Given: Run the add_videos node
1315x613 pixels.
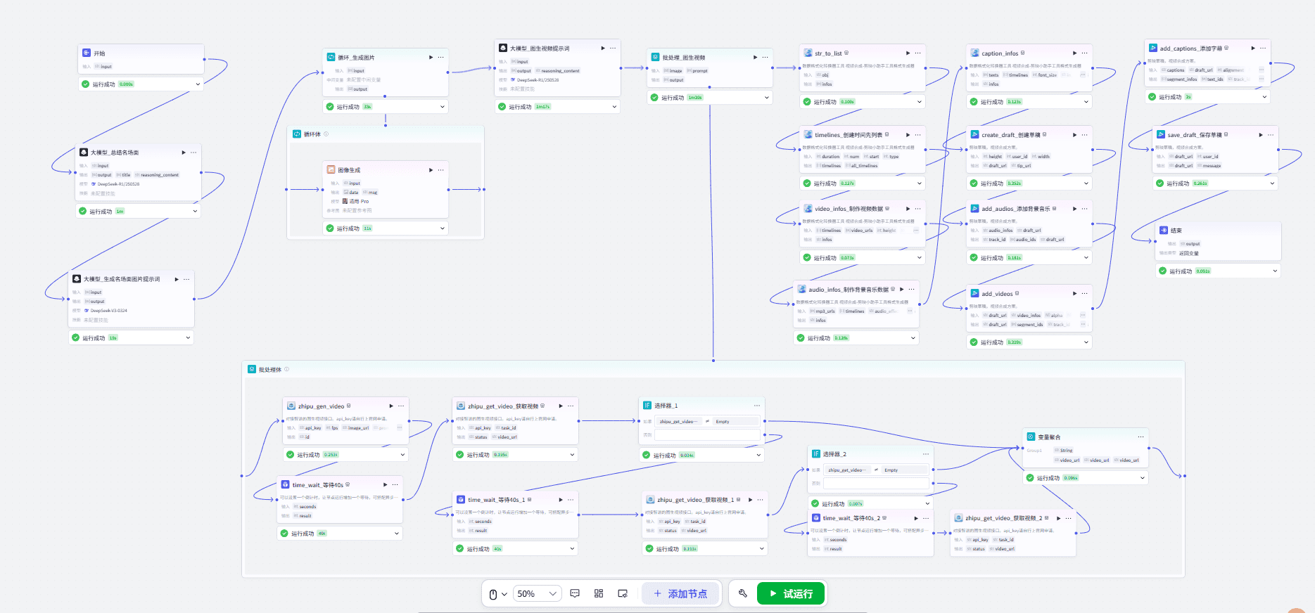Looking at the screenshot, I should tap(1074, 294).
